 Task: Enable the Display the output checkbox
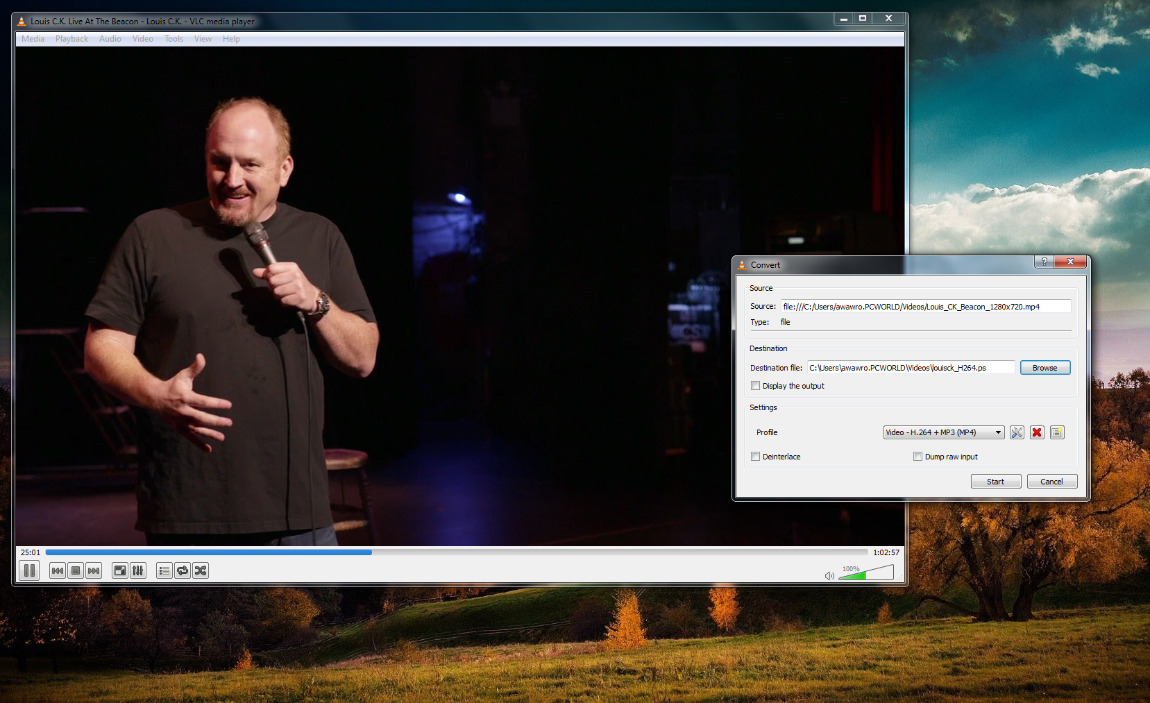[x=756, y=386]
